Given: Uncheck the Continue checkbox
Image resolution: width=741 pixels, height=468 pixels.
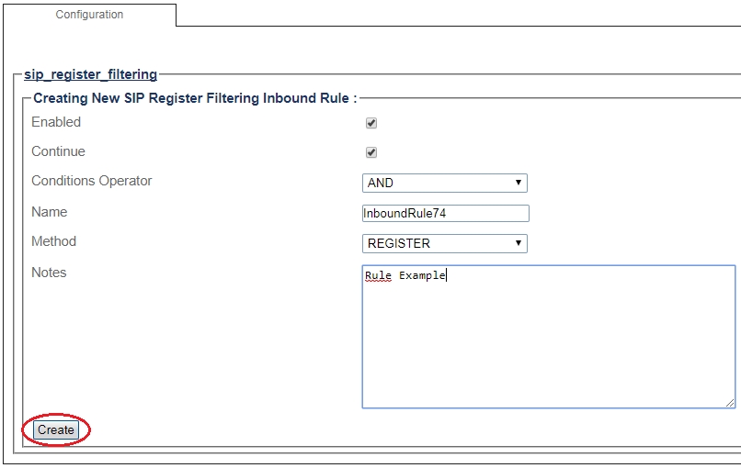Looking at the screenshot, I should pyautogui.click(x=371, y=152).
